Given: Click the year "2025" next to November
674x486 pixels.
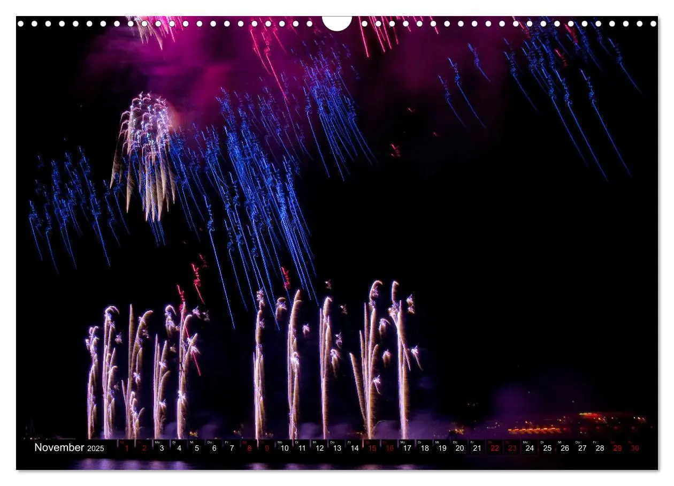Looking at the screenshot, I should point(96,448).
